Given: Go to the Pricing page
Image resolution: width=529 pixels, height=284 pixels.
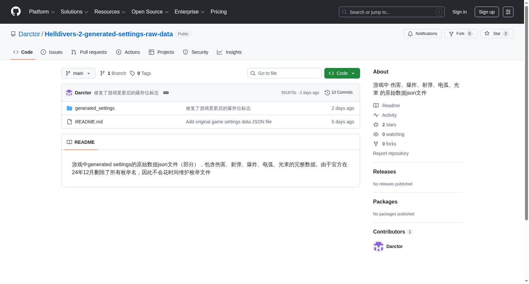Looking at the screenshot, I should click(219, 12).
